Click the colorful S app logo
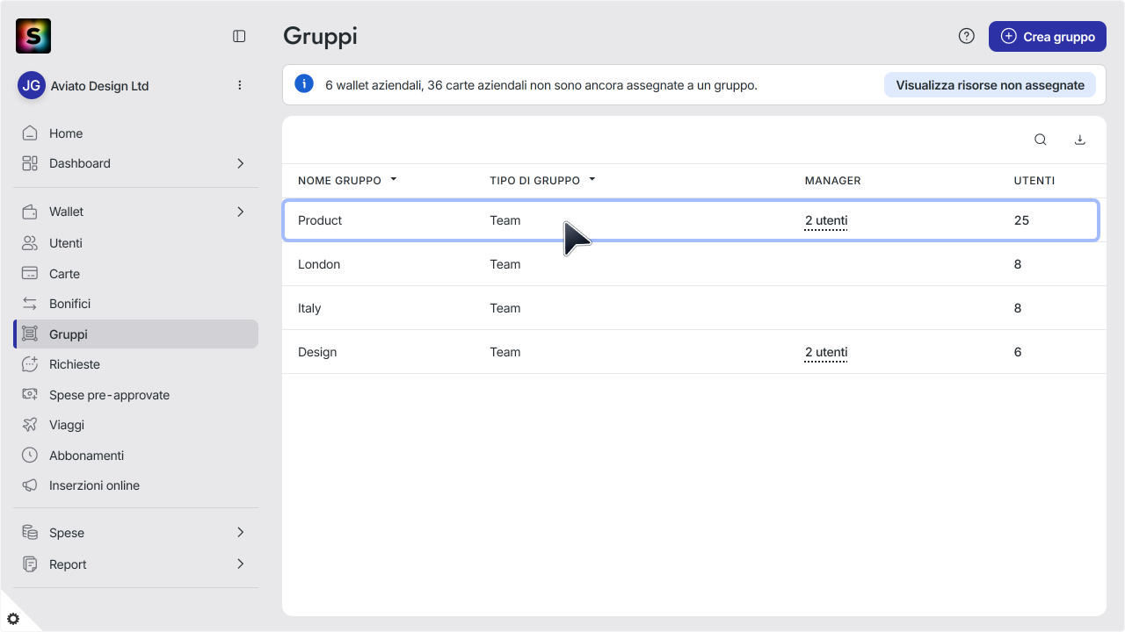Image resolution: width=1125 pixels, height=632 pixels. 33,36
